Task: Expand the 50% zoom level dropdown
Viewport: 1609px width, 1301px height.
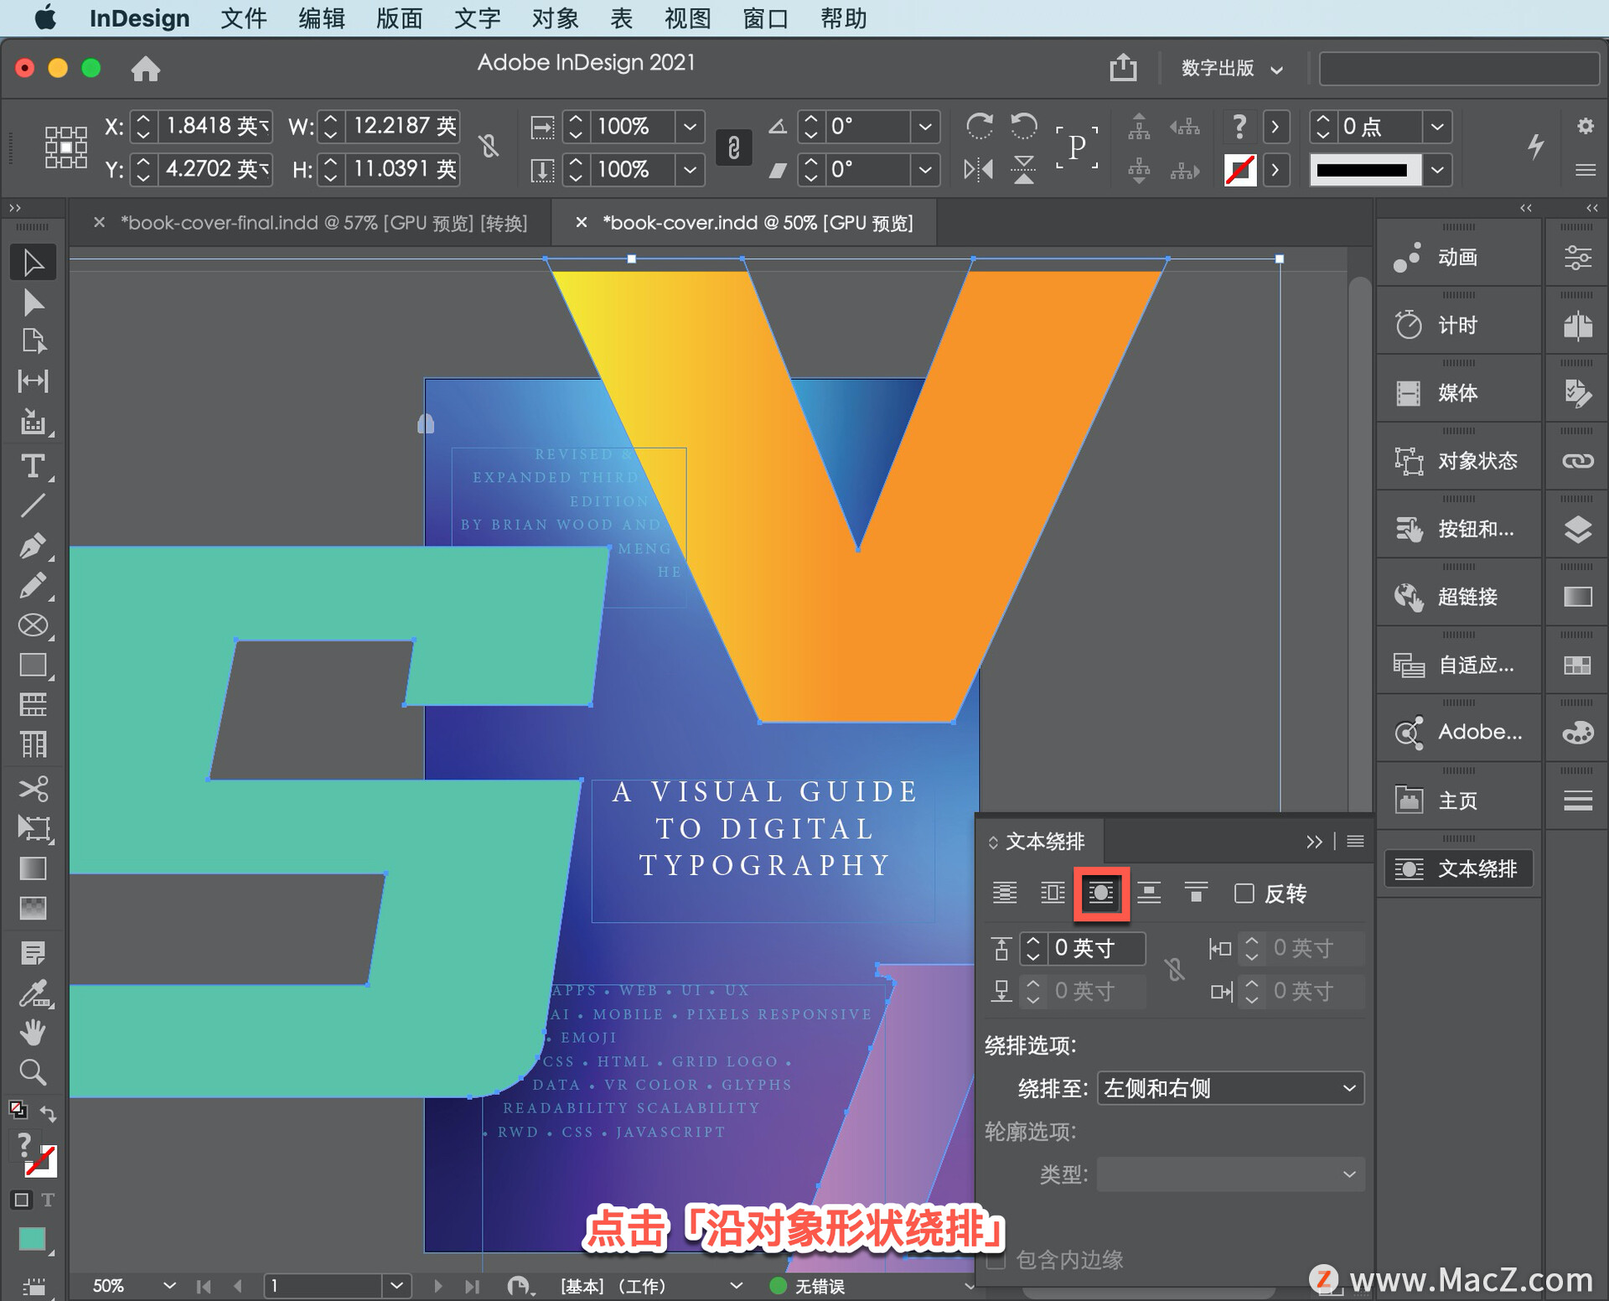Action: click(169, 1285)
